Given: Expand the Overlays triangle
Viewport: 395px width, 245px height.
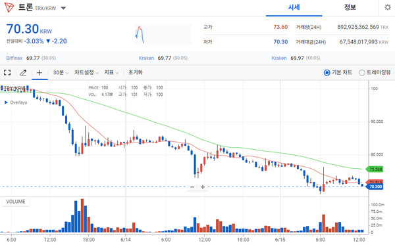Looking at the screenshot, I should click(7, 102).
